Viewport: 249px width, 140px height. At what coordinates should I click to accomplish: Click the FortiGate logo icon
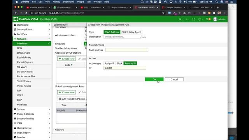click(16, 19)
